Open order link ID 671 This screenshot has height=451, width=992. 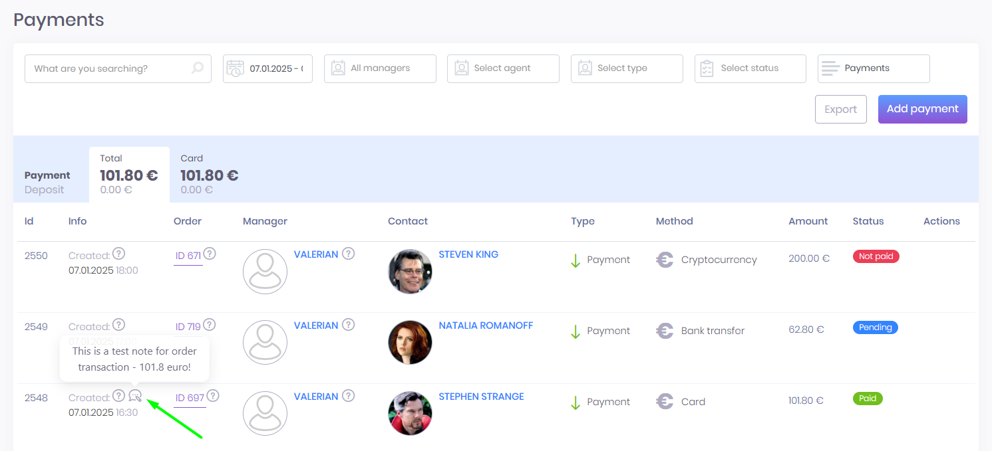point(188,256)
